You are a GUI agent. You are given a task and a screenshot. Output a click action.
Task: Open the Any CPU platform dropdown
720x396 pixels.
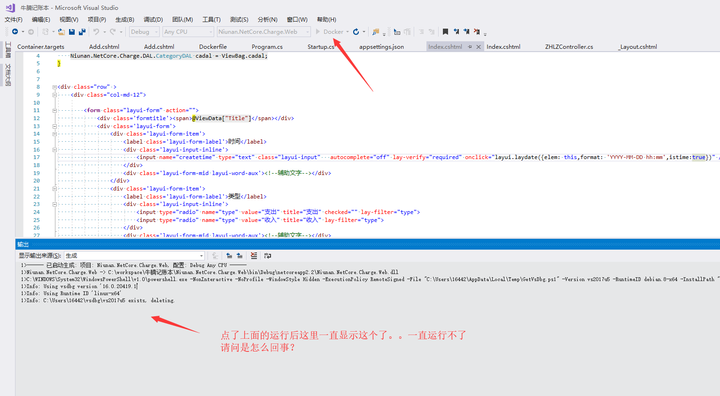[x=188, y=31]
